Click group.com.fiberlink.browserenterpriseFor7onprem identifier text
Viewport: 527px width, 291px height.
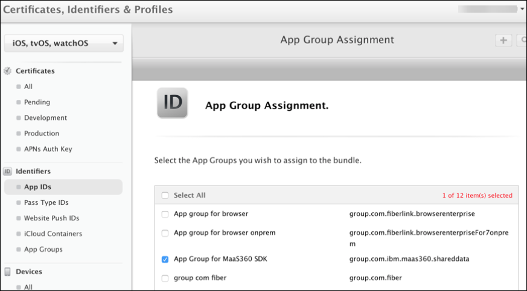(429, 238)
